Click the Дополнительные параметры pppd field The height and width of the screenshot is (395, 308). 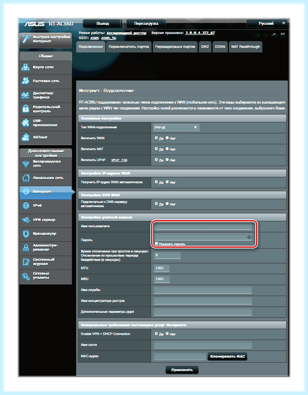click(x=203, y=312)
